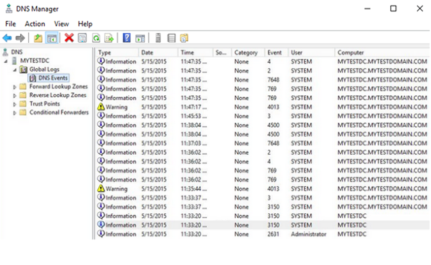Click event ID 2631 cell
The image size is (431, 265).
[x=273, y=234]
